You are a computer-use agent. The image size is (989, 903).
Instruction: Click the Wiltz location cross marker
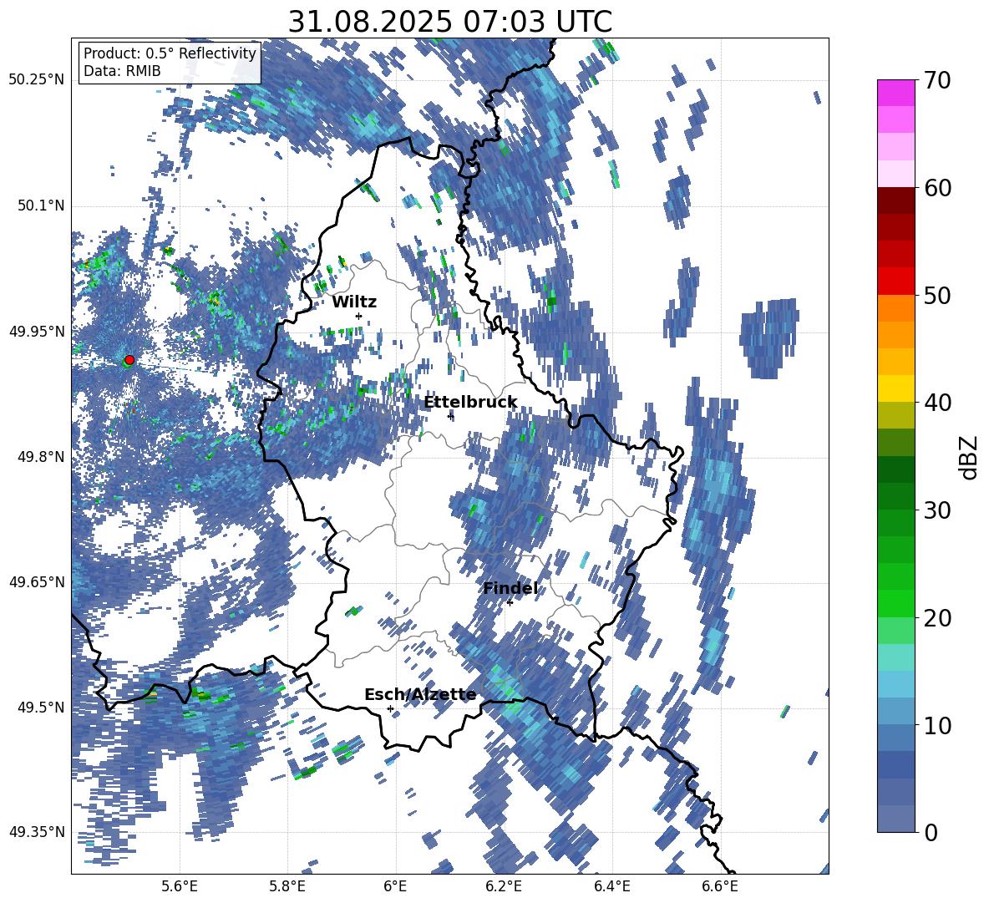tap(359, 316)
